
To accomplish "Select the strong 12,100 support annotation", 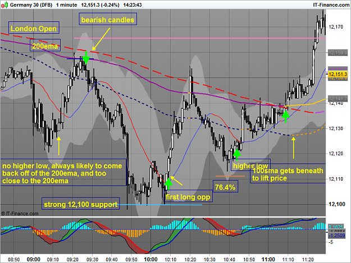I will point(80,204).
